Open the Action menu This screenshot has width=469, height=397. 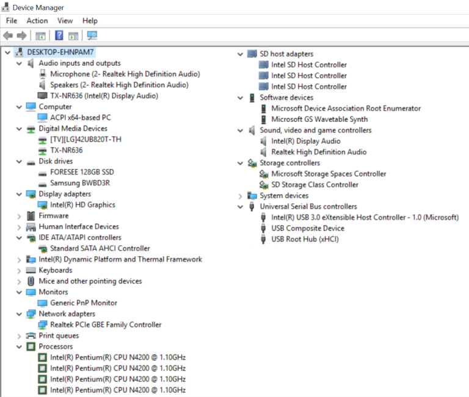tap(37, 21)
